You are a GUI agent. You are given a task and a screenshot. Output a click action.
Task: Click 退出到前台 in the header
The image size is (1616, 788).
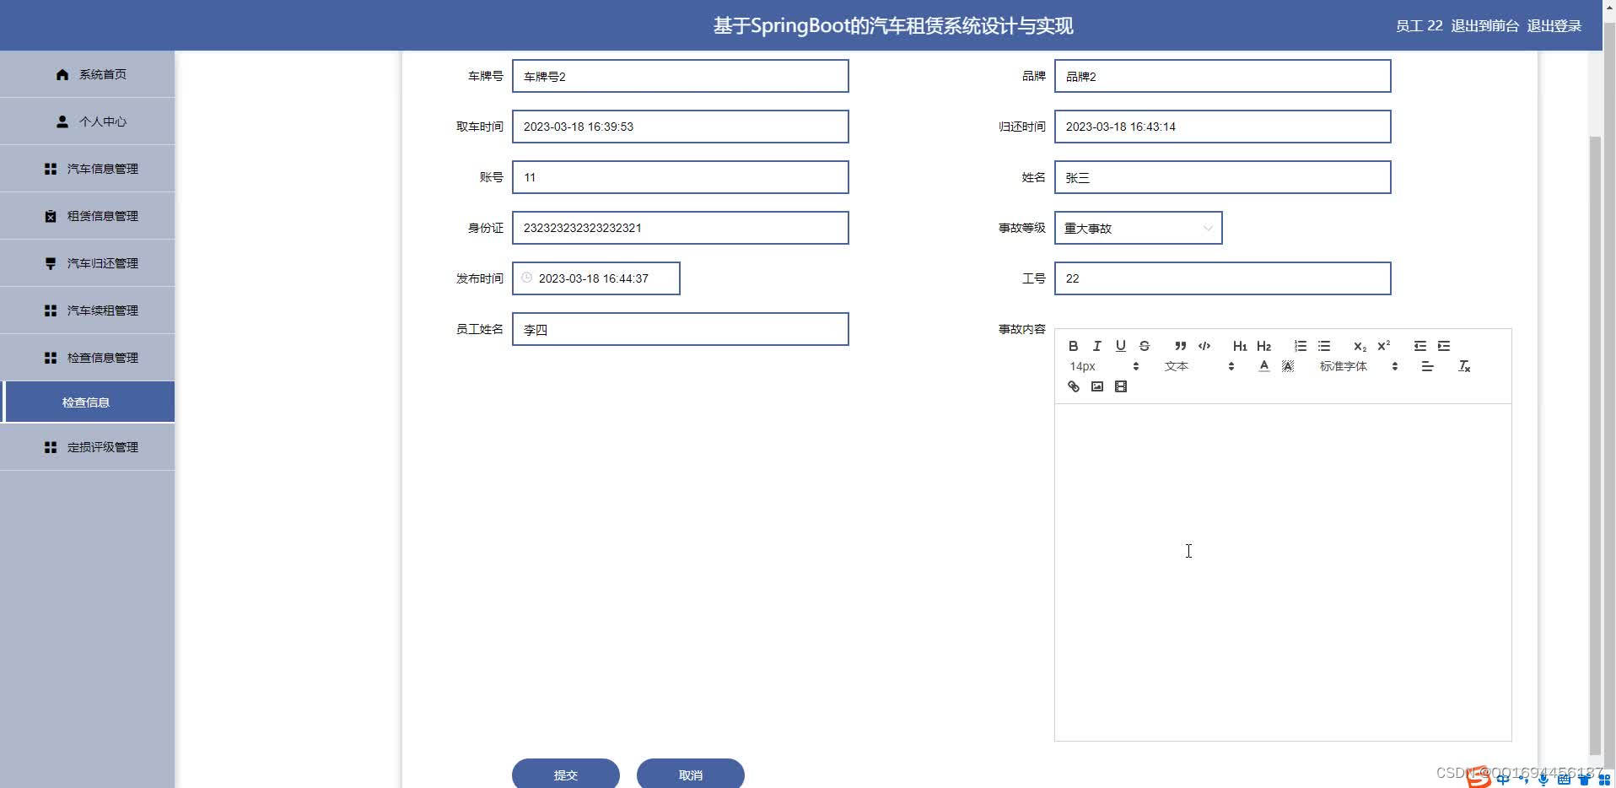coord(1484,26)
